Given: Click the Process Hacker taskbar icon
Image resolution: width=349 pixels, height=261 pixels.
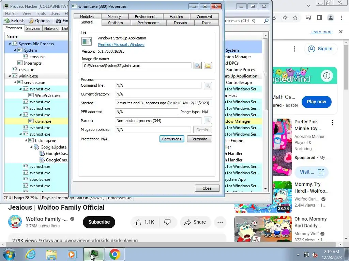Looking at the screenshot, I should pyautogui.click(x=93, y=254).
